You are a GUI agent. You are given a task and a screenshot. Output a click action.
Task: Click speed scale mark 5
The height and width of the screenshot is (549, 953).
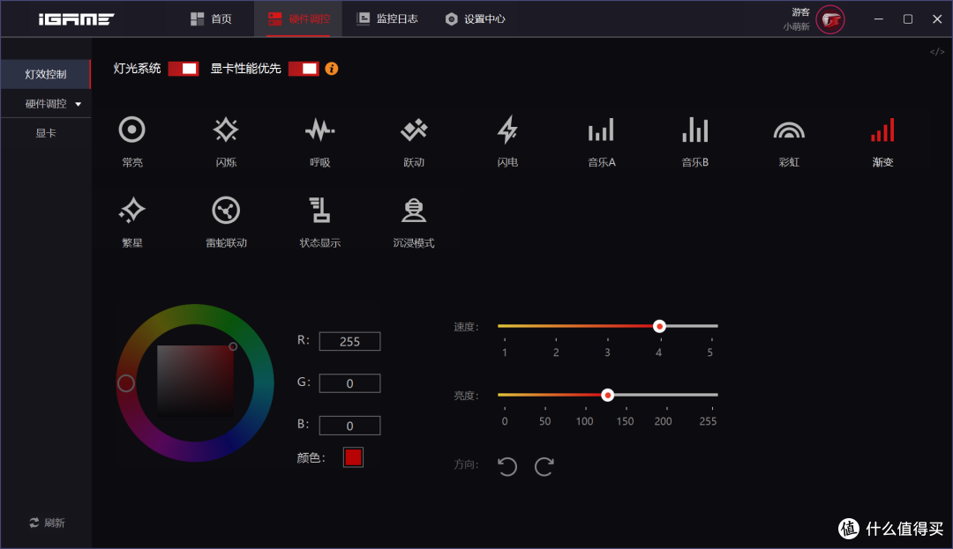coord(709,352)
